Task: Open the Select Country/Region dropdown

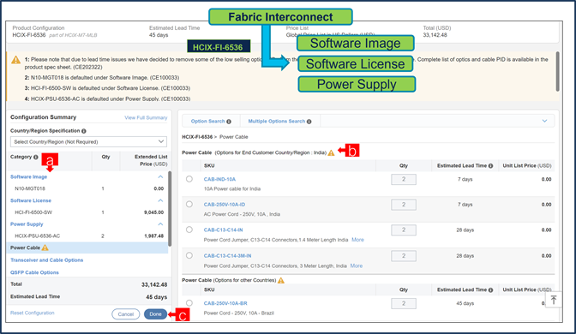Action: 88,141
